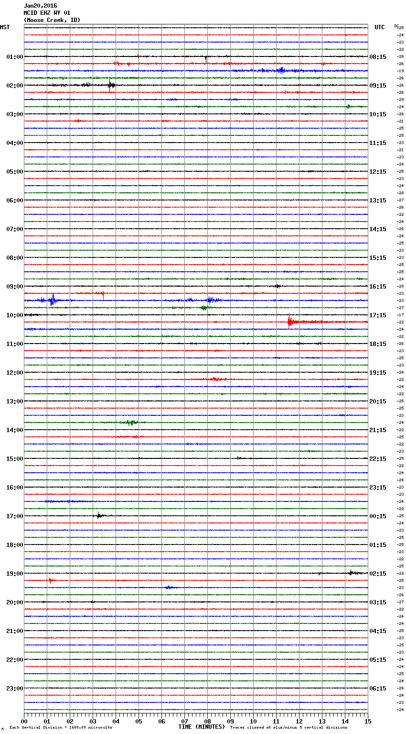Click the Each Vertical Division scale note

coord(61,728)
